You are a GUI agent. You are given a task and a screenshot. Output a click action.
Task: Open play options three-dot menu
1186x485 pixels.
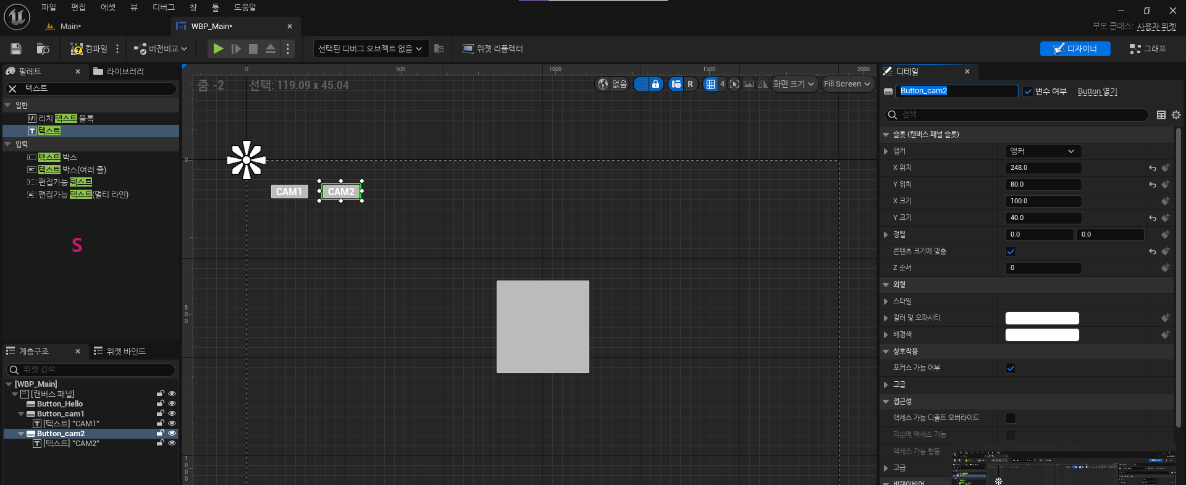coord(288,49)
